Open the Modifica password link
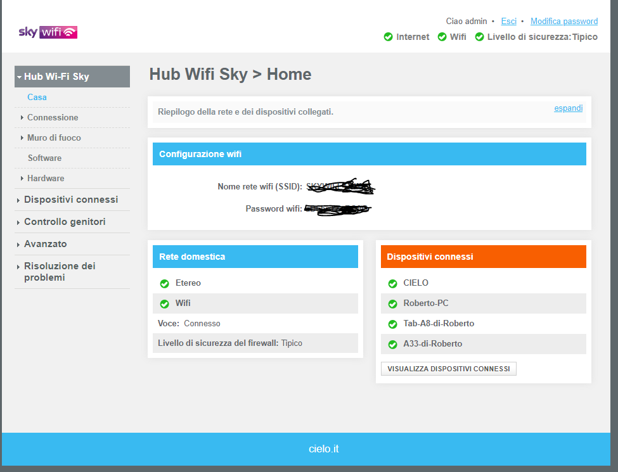618x472 pixels. [564, 22]
